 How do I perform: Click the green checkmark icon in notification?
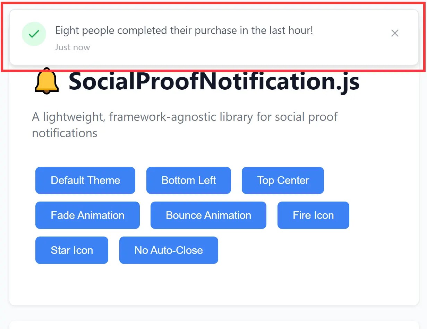pos(34,34)
